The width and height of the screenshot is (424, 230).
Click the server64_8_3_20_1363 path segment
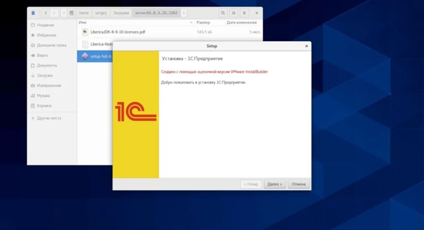pos(156,13)
